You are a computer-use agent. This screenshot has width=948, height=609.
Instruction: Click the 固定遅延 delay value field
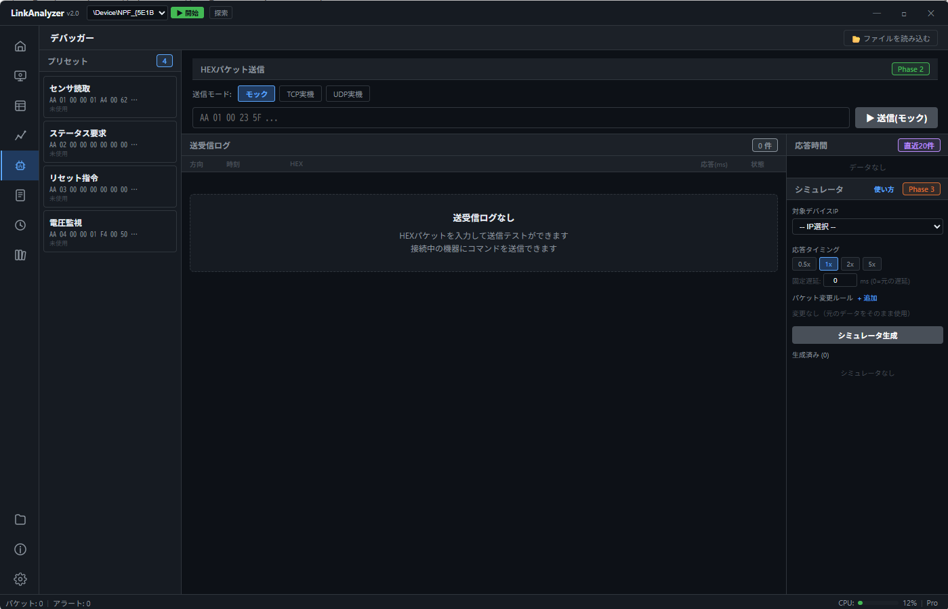point(840,281)
